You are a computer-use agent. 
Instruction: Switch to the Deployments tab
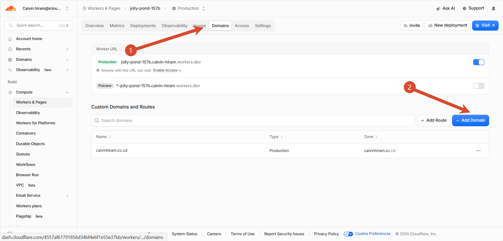point(143,26)
